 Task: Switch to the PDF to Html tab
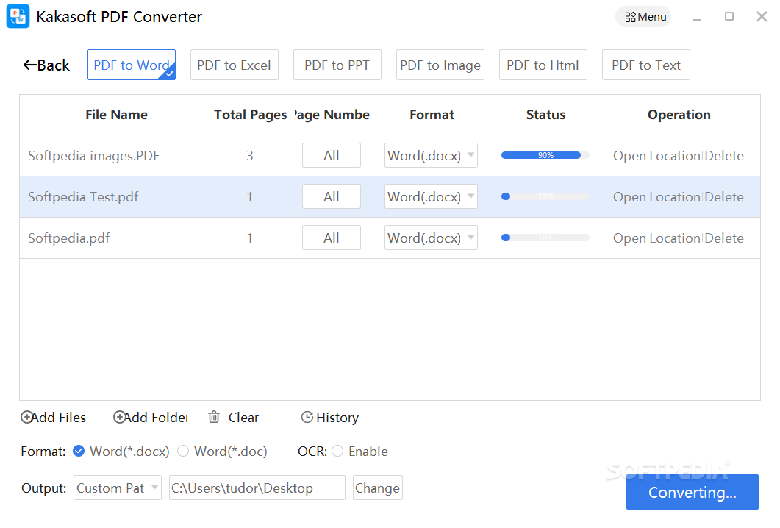(543, 65)
